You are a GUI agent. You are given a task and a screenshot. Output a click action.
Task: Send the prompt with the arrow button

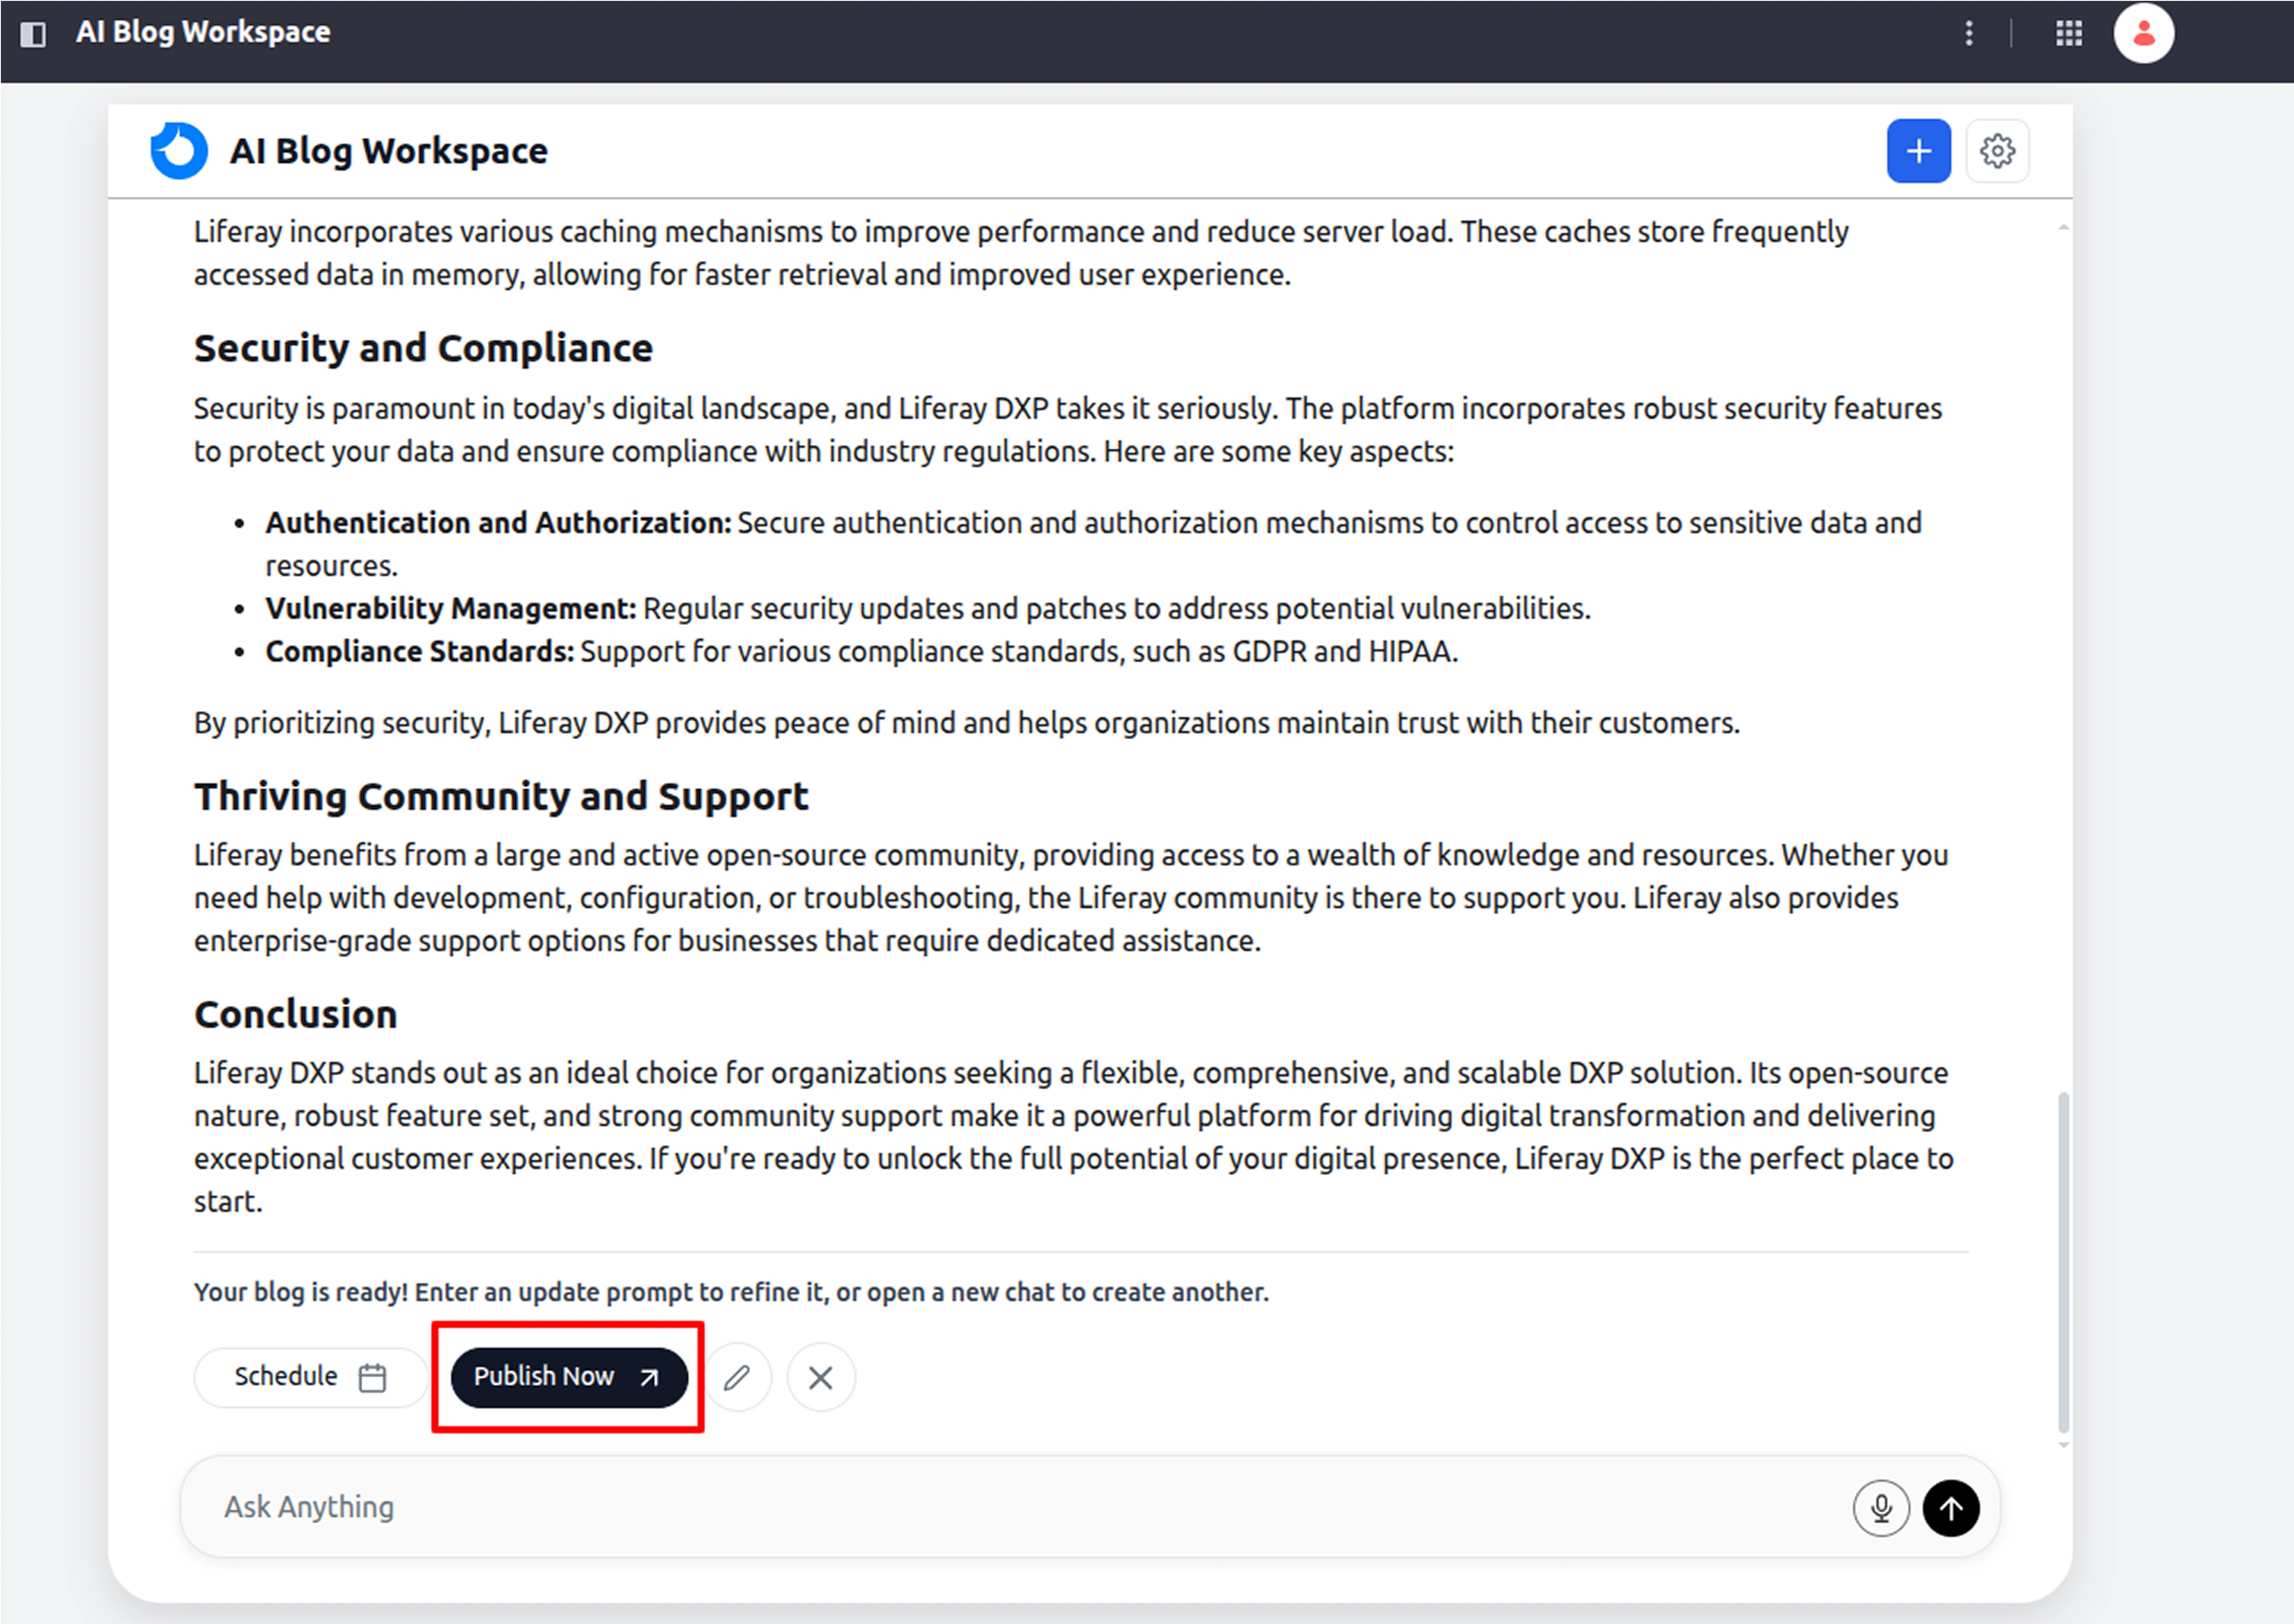point(1951,1507)
